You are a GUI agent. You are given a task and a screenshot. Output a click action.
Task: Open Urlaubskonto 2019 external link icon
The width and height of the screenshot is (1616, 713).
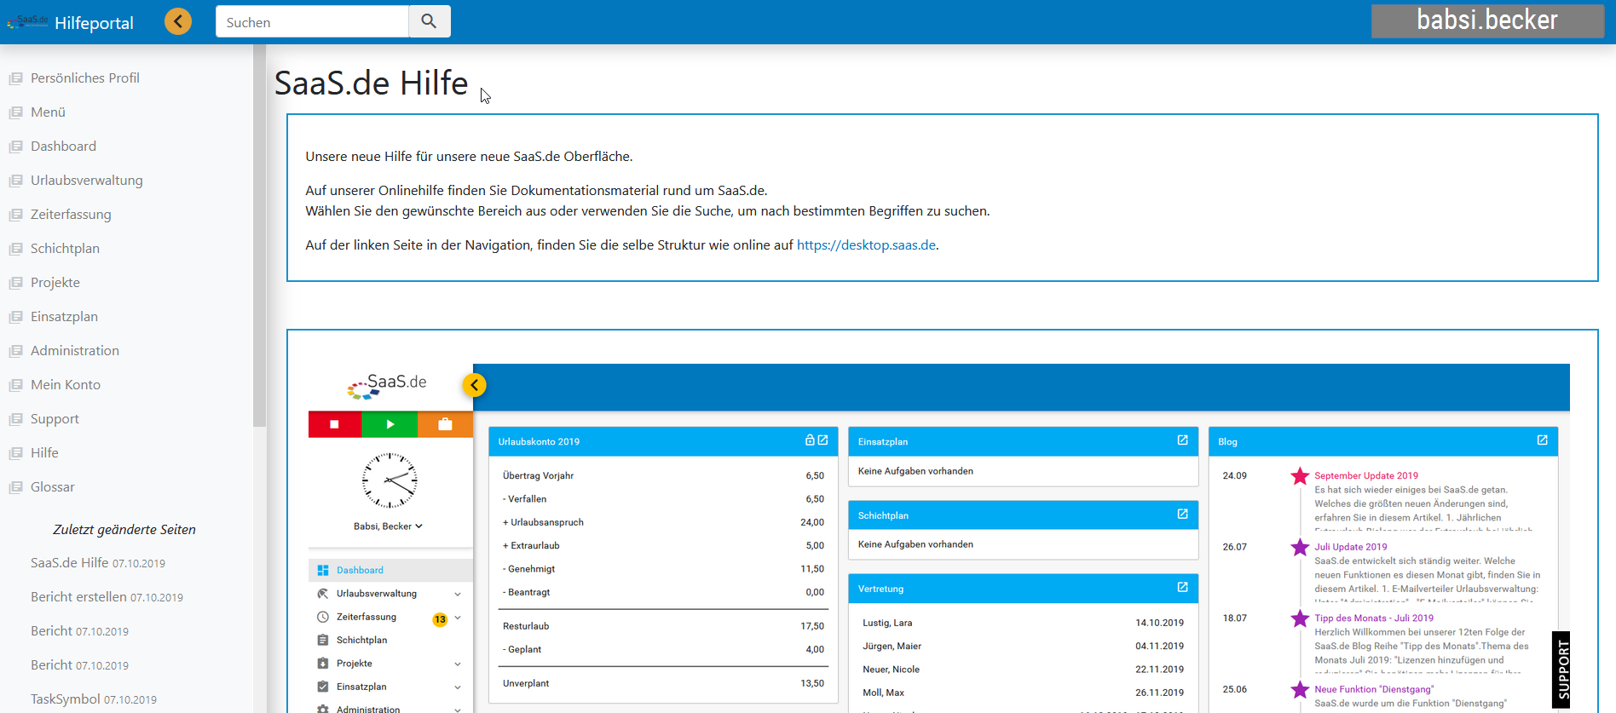[822, 440]
